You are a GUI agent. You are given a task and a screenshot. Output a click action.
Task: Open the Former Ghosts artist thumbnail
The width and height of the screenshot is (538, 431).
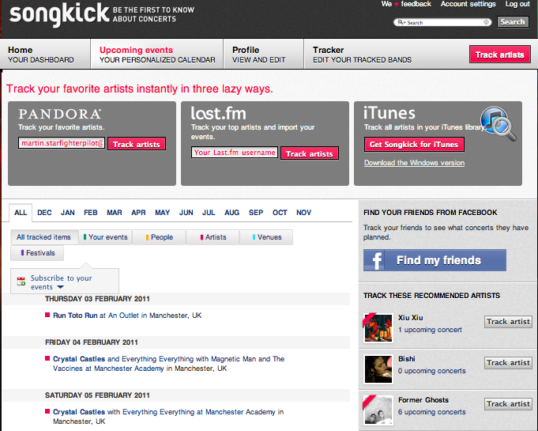378,410
